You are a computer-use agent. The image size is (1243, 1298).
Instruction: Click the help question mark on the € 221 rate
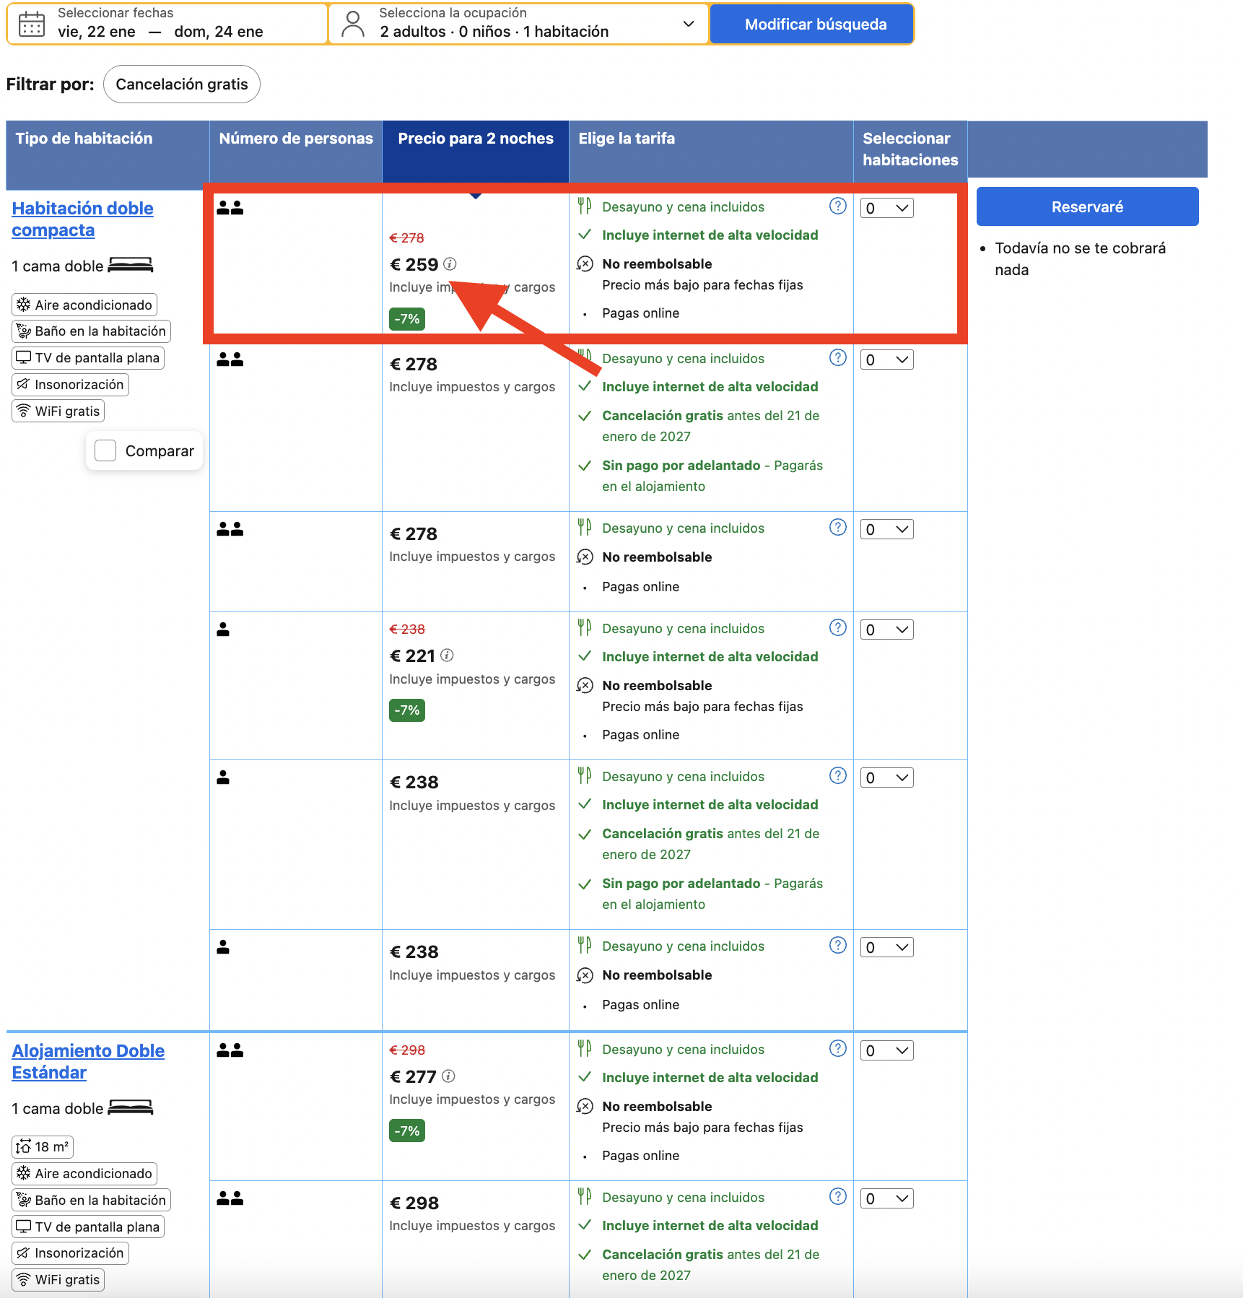click(837, 628)
